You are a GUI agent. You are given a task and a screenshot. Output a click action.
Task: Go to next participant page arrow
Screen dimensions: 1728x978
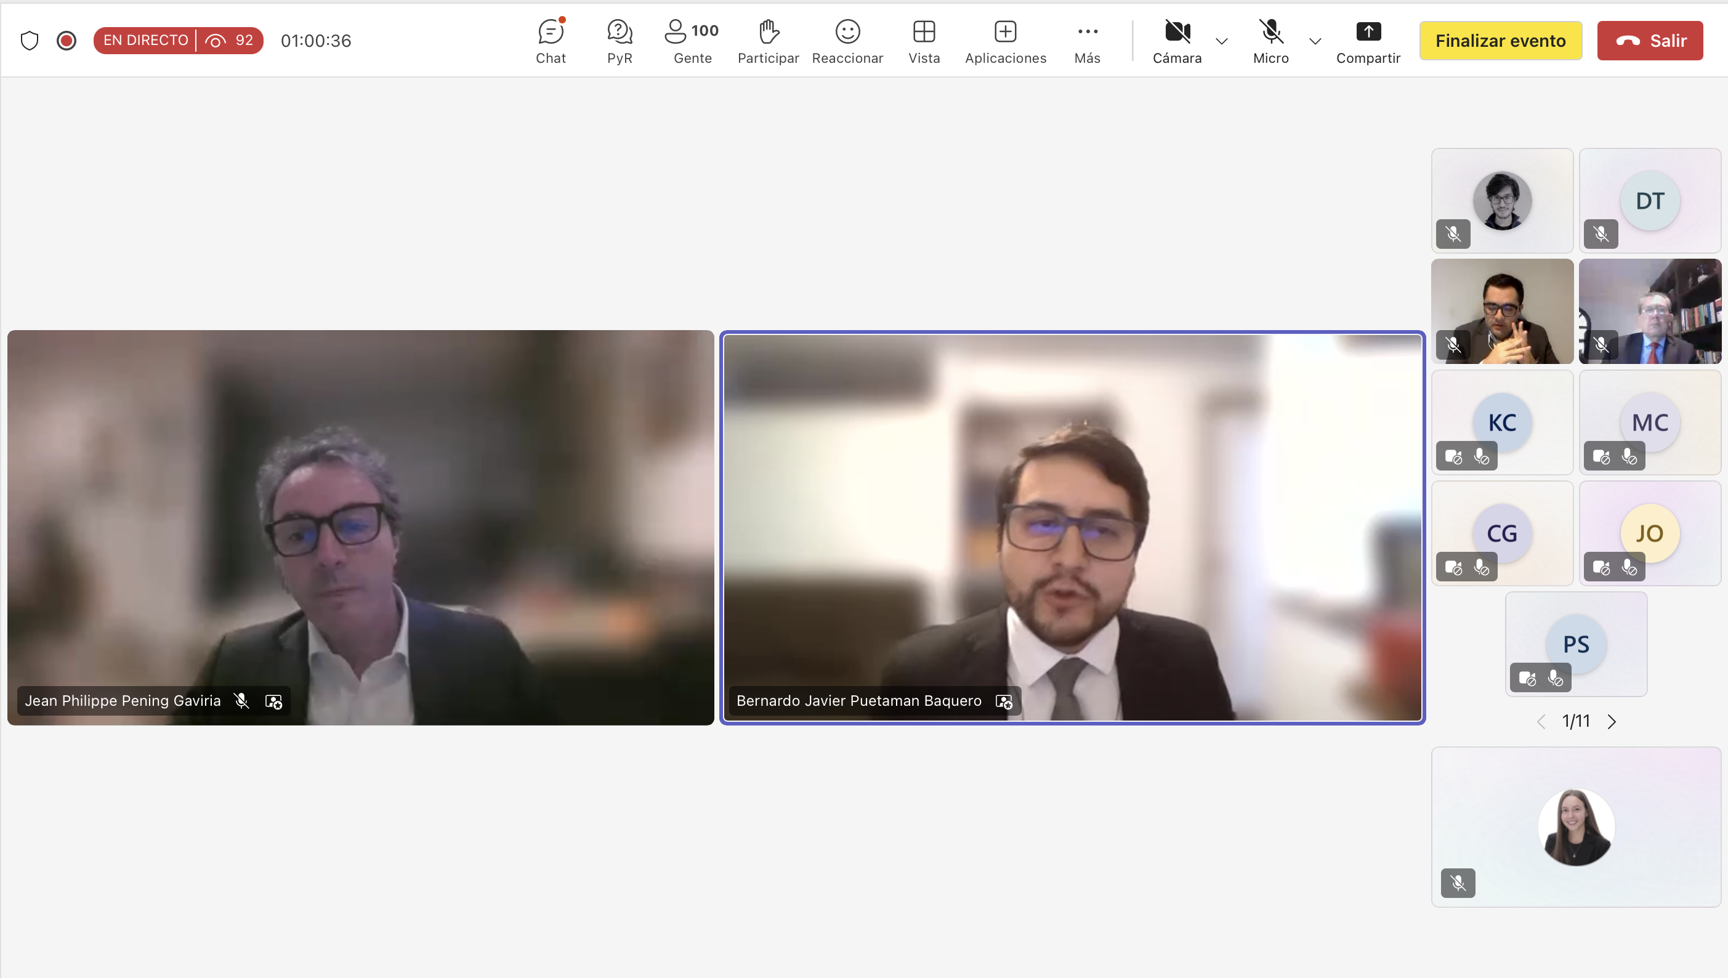(1612, 721)
